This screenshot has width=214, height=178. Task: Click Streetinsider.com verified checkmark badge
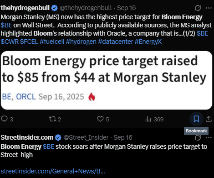click(58, 137)
